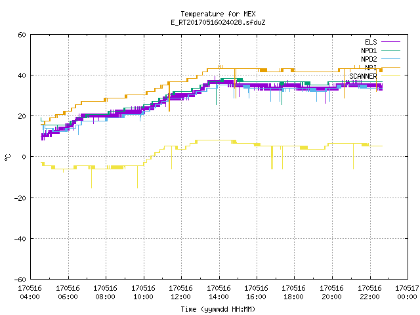
Task: Click the °C axis unit label
Action: [7, 157]
